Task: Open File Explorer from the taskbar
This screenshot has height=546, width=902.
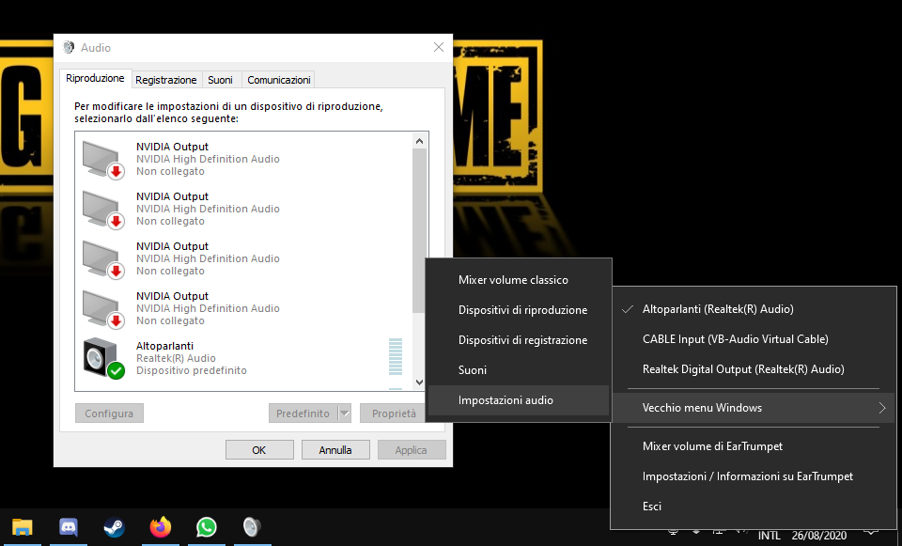Action: pos(23,527)
